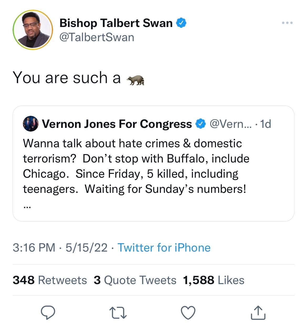The height and width of the screenshot is (326, 307).
Task: Tap the reply speech bubble icon
Action: 48,313
